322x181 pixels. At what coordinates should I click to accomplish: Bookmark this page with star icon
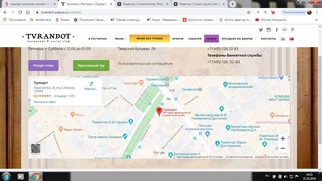[x=248, y=12]
